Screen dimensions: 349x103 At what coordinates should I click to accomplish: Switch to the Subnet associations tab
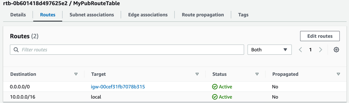pos(92,15)
